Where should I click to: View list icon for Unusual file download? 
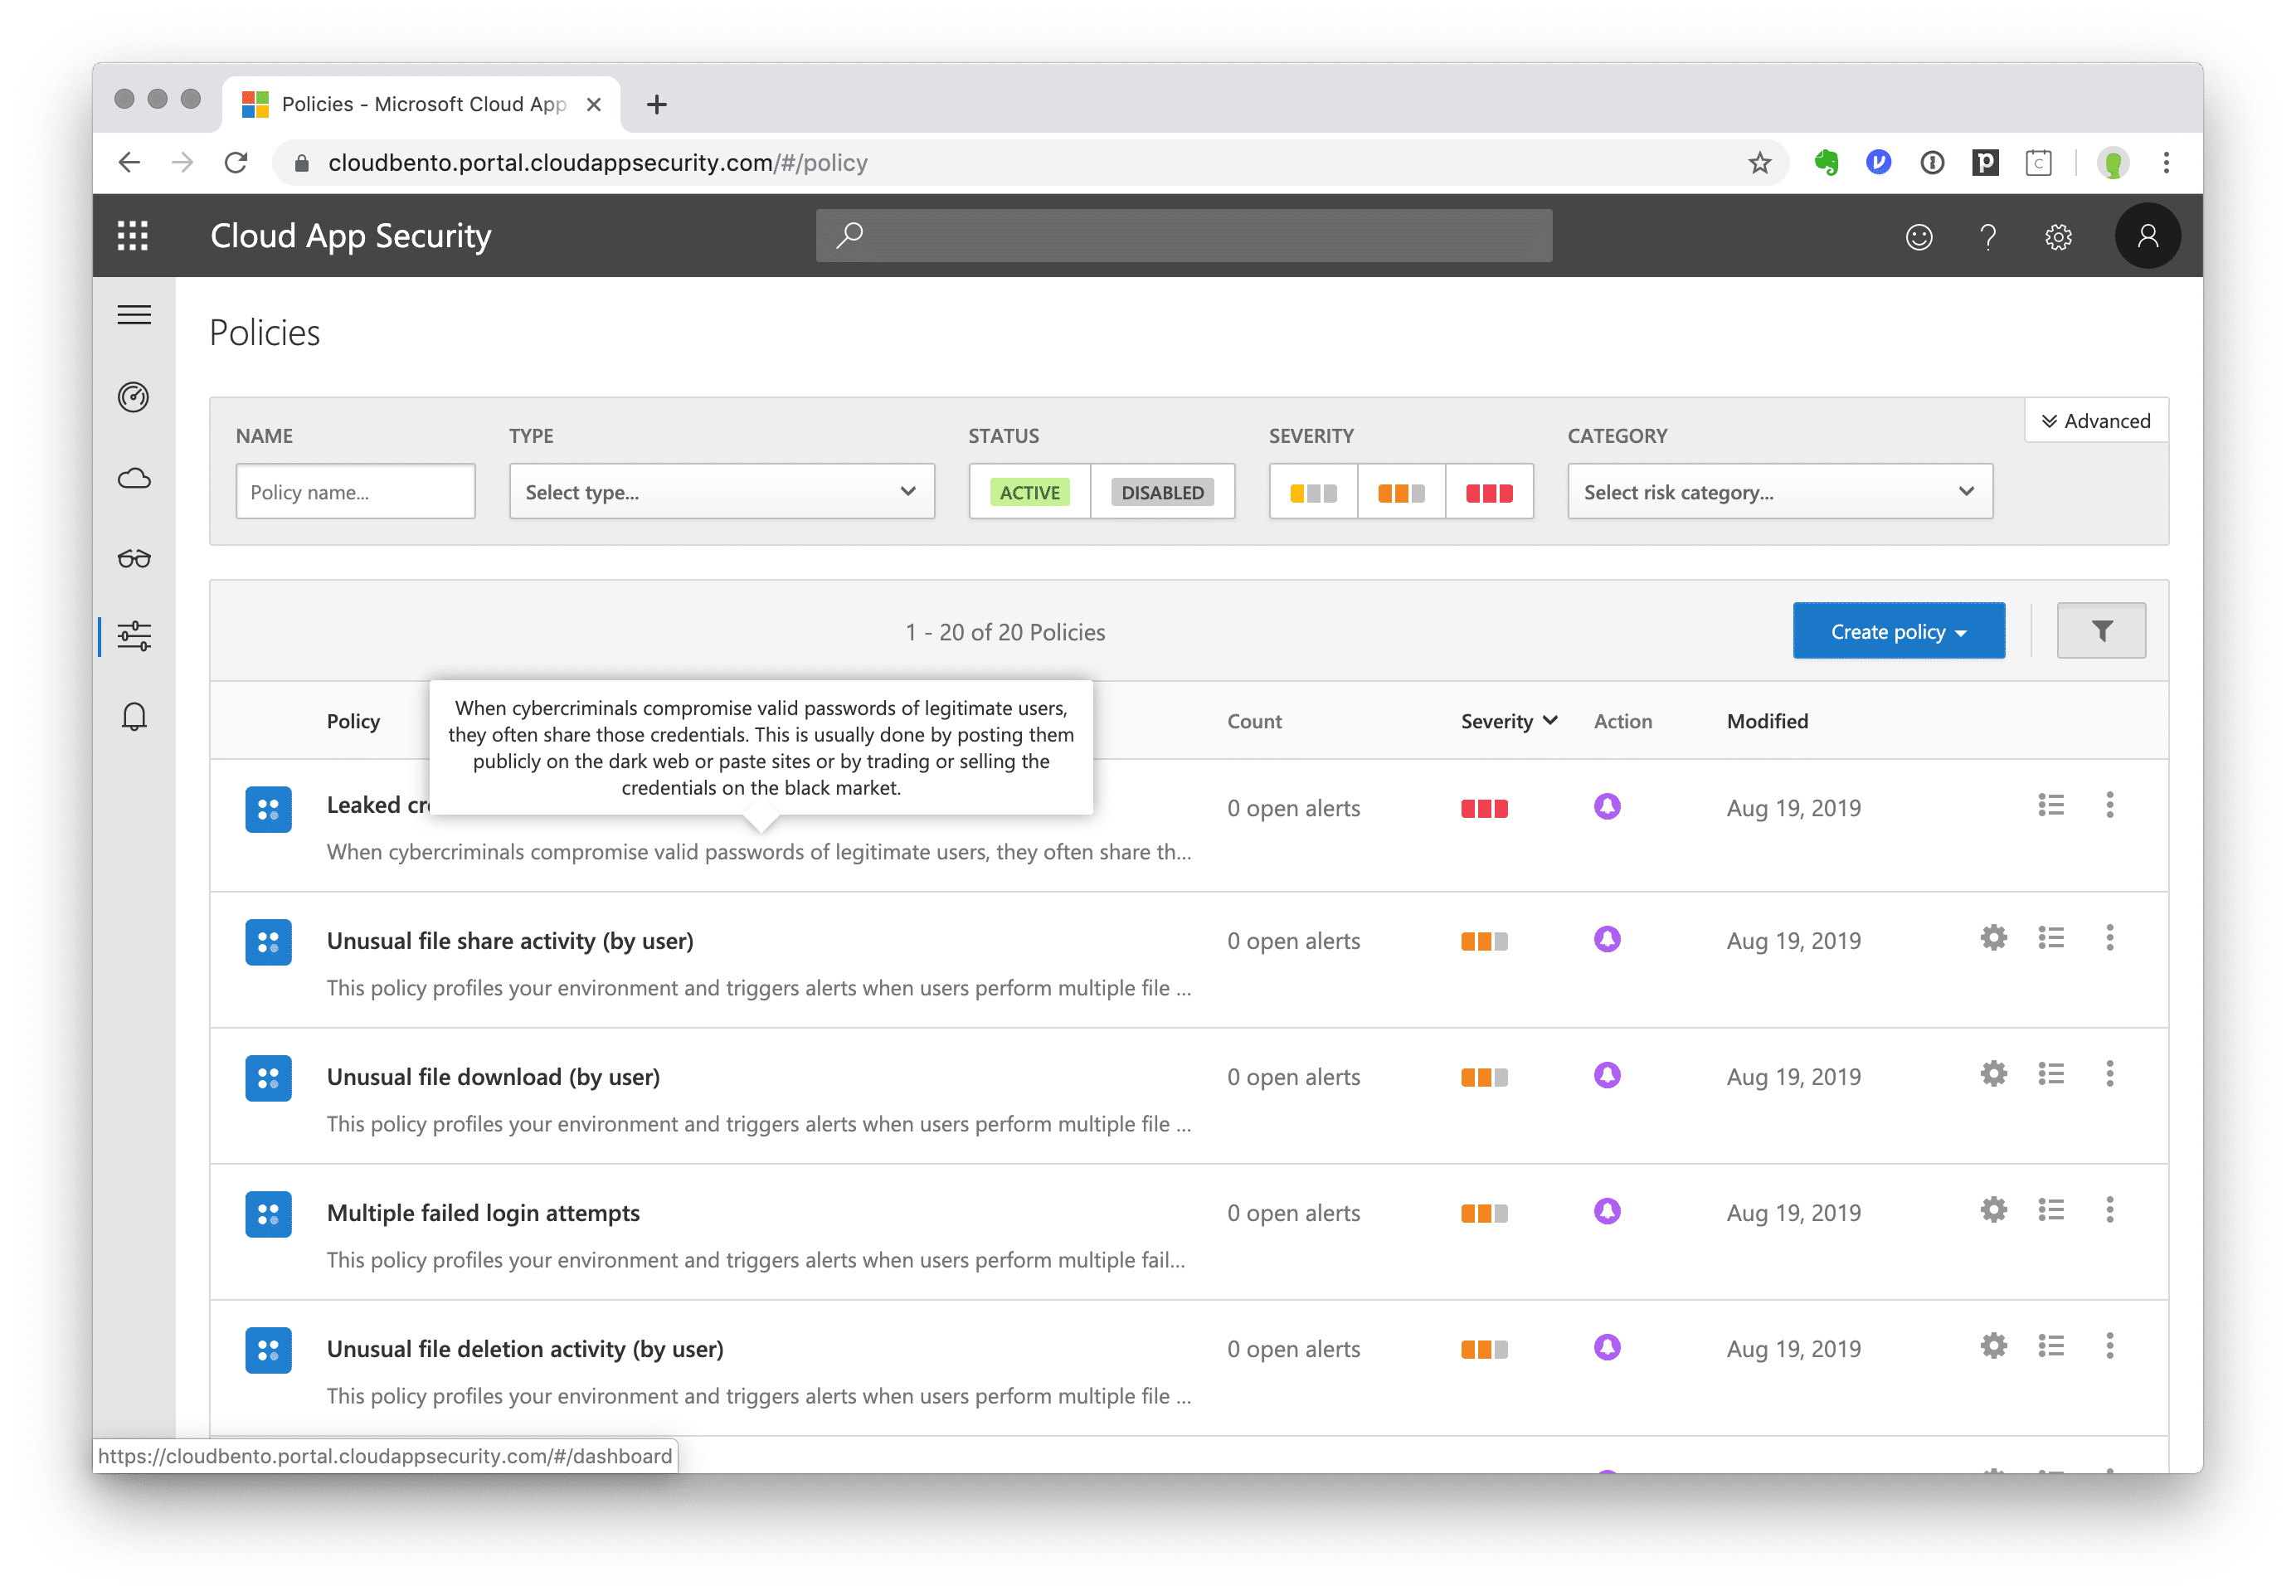coord(2051,1074)
